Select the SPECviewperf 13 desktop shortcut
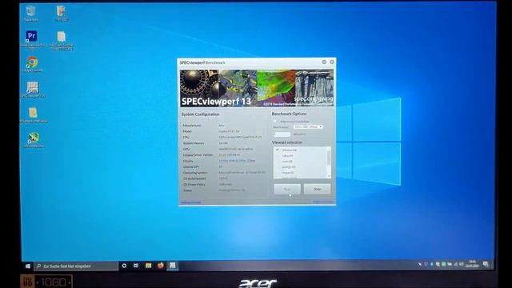512x288 pixels. pyautogui.click(x=32, y=90)
